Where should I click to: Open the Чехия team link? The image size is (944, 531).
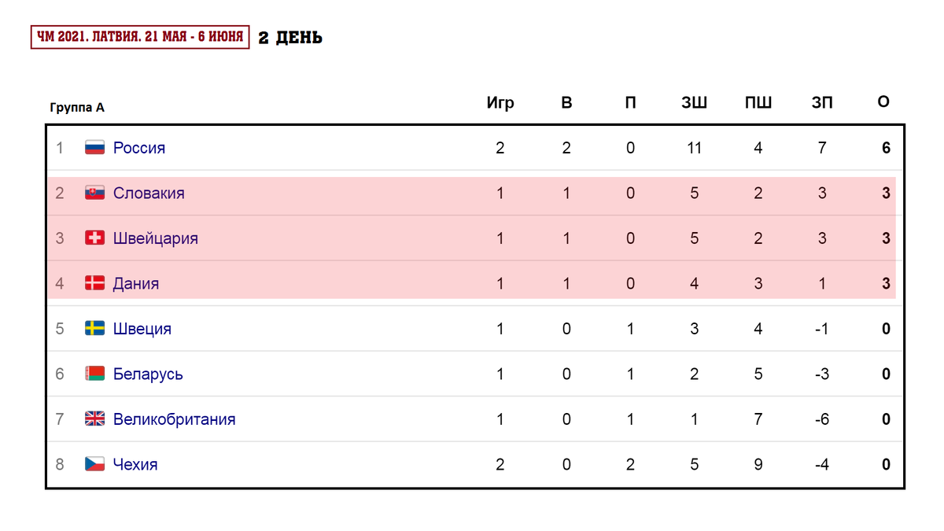[x=135, y=464]
